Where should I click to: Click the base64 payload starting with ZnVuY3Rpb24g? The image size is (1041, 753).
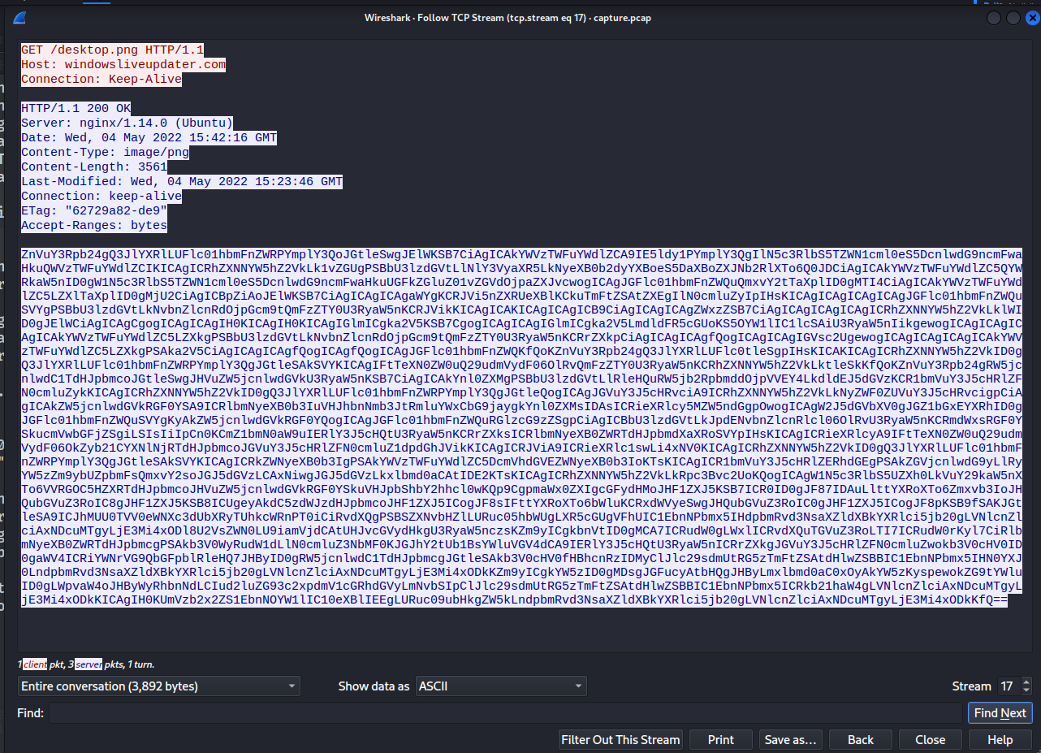521,428
